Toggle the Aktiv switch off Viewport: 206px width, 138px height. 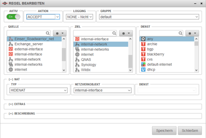13,16
